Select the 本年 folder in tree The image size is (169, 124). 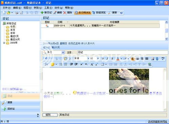tap(13, 33)
